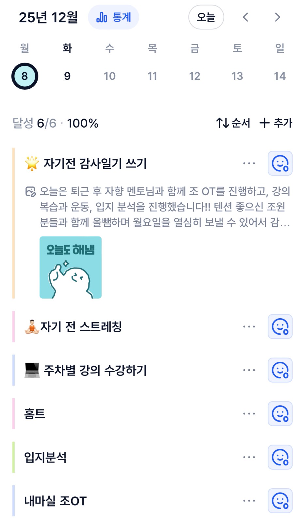Open more options for 홈트
This screenshot has width=305, height=523.
[x=249, y=413]
